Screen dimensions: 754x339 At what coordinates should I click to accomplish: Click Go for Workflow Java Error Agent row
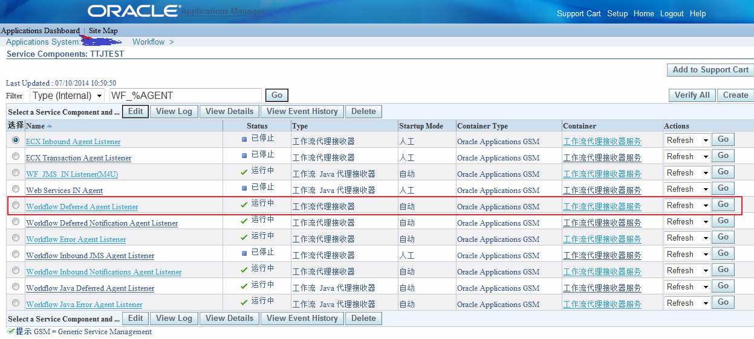point(723,302)
